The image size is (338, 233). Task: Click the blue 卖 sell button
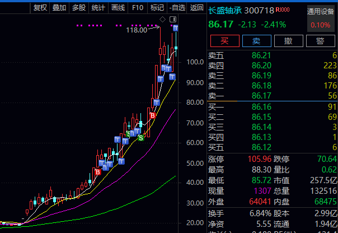point(256,41)
